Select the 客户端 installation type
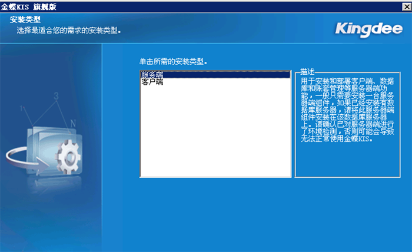This screenshot has height=252, width=412. coord(152,82)
